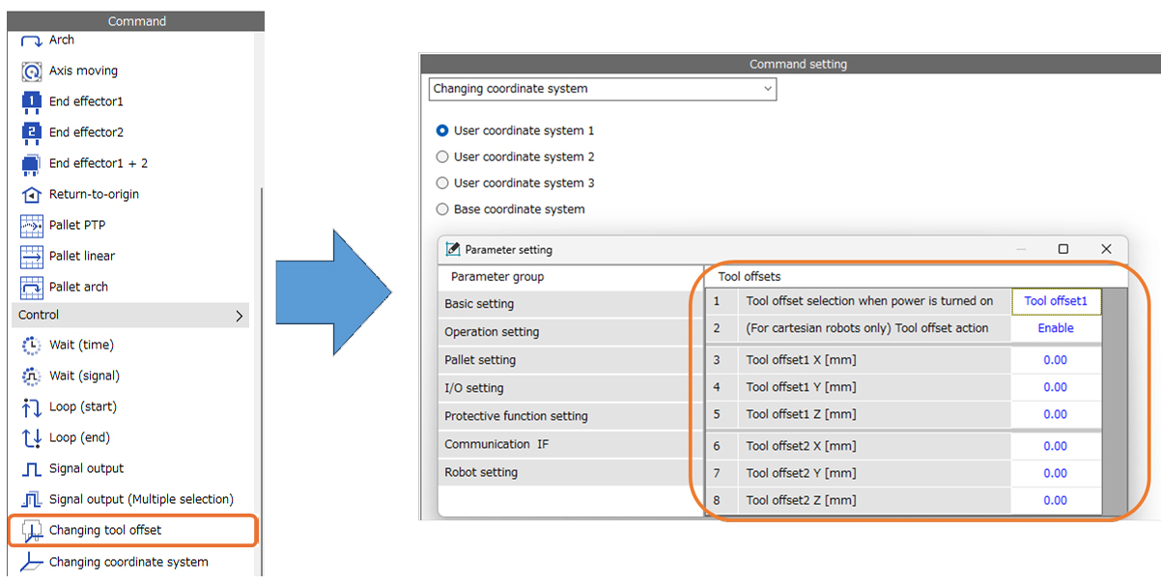Click the "Tool offsets" column header
The width and height of the screenshot is (1161, 584).
click(749, 277)
